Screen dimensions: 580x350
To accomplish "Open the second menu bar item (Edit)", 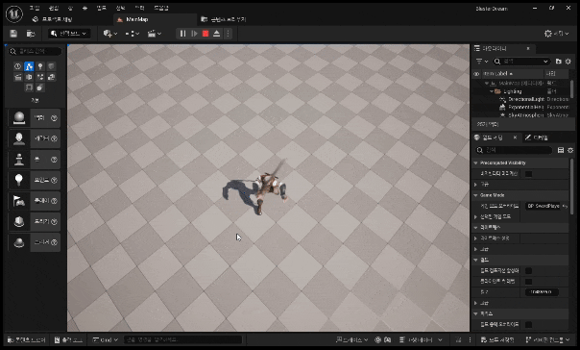I will pos(54,8).
